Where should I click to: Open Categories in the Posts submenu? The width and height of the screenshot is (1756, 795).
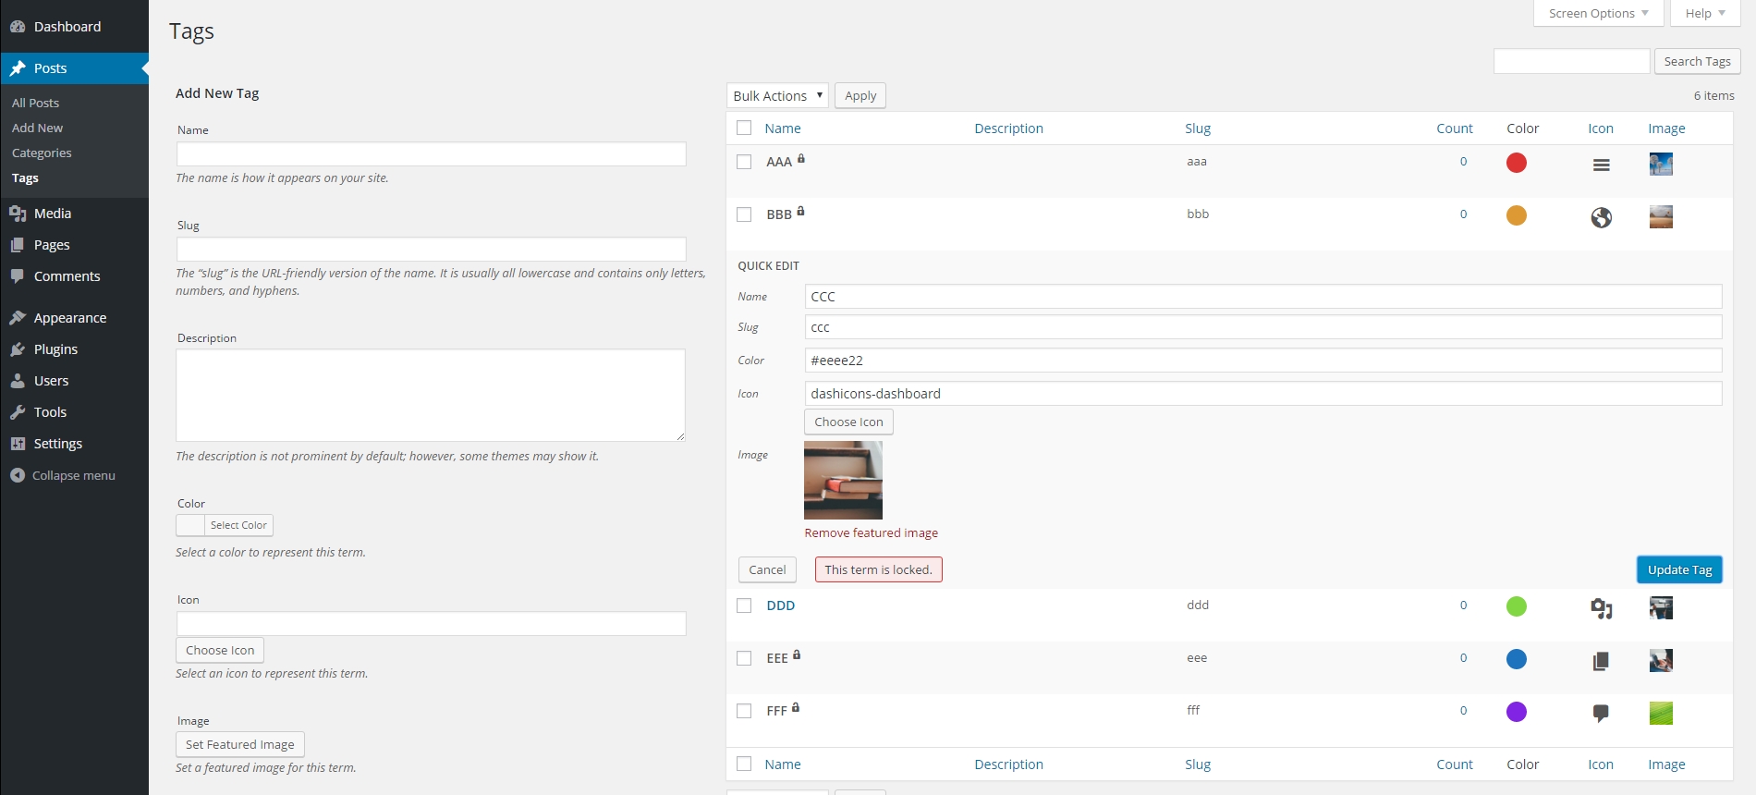(x=42, y=153)
